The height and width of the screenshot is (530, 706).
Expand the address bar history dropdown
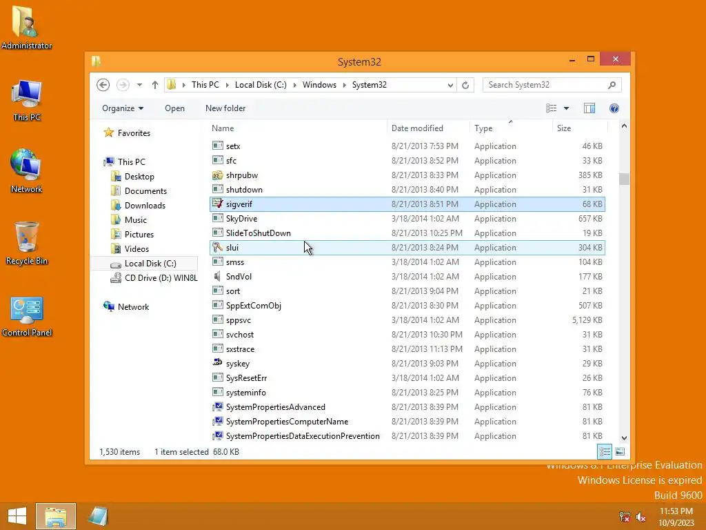450,85
